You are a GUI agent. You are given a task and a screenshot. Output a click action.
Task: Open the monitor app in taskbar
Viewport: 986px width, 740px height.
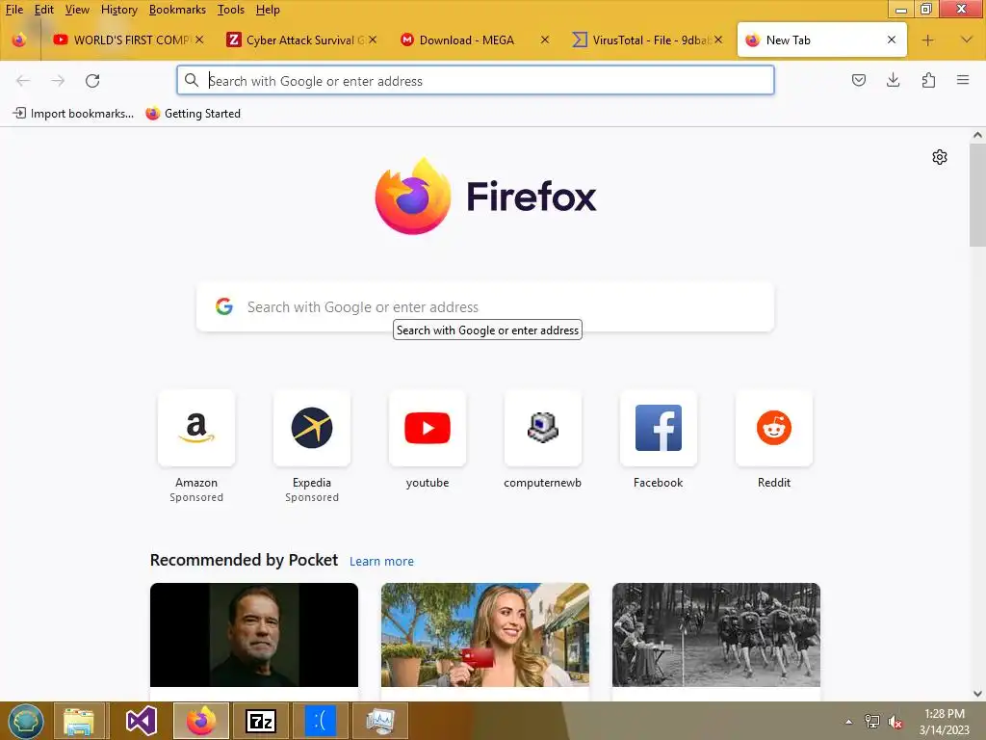click(380, 721)
